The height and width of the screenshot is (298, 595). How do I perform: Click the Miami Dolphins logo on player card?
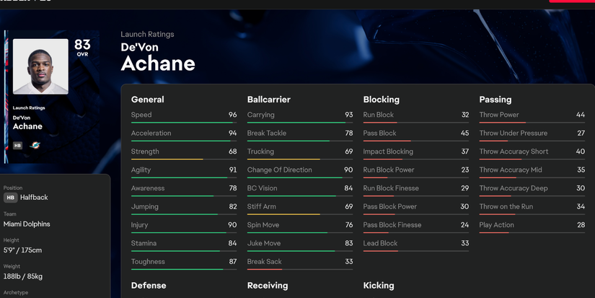point(35,145)
